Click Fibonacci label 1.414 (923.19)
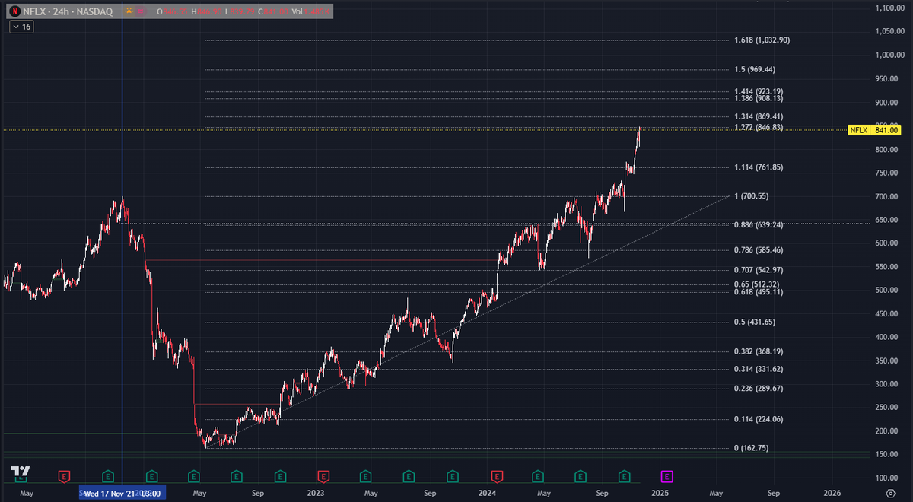The width and height of the screenshot is (913, 502). [759, 91]
